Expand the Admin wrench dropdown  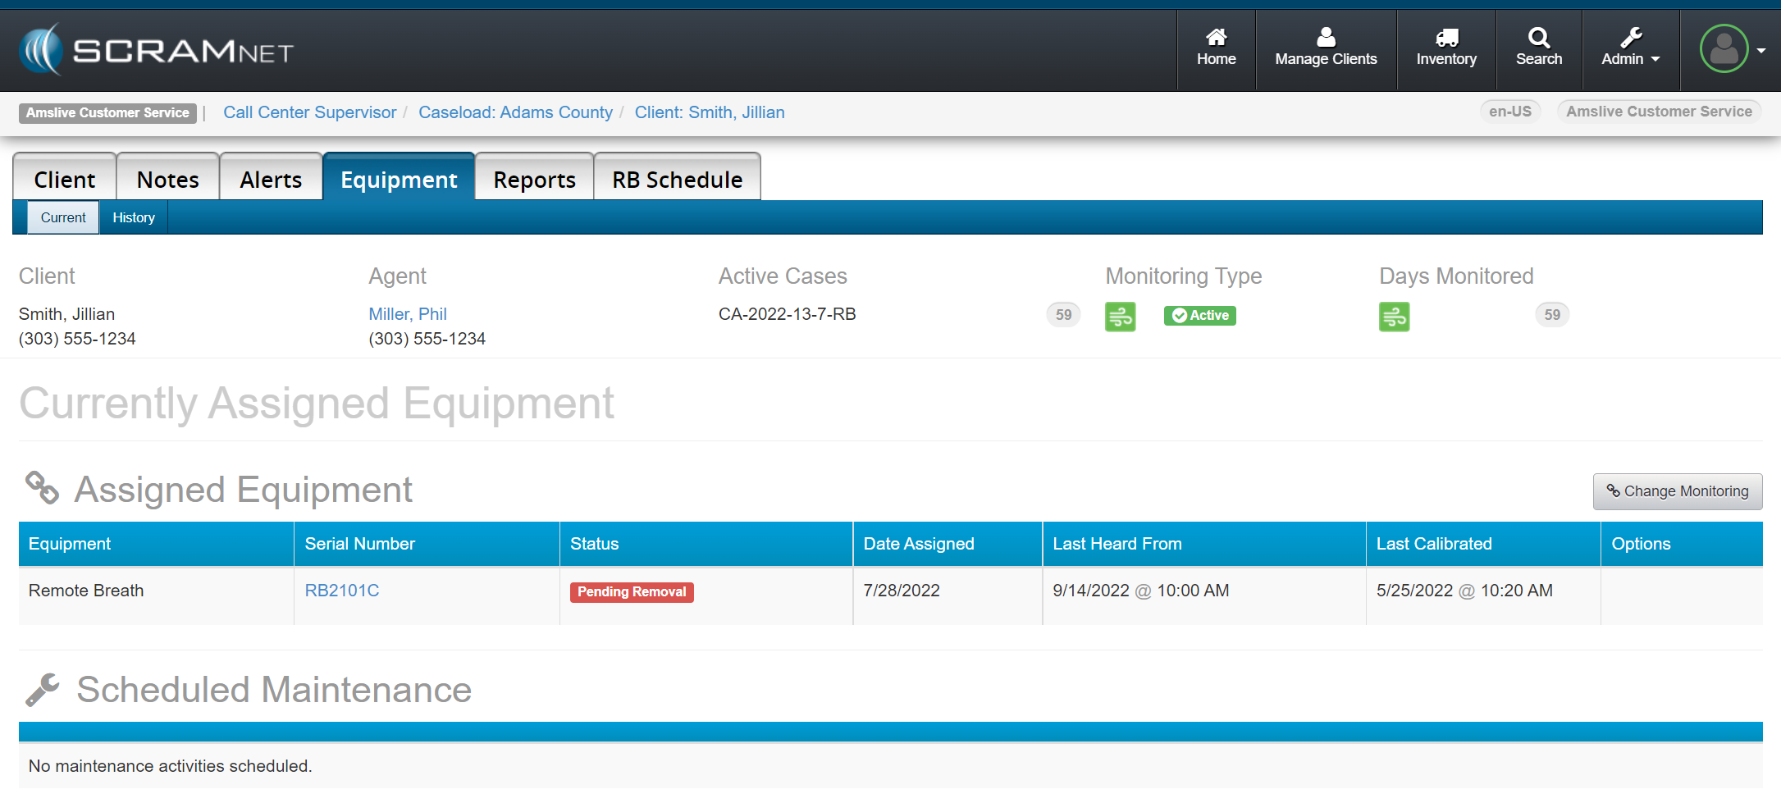pyautogui.click(x=1630, y=48)
